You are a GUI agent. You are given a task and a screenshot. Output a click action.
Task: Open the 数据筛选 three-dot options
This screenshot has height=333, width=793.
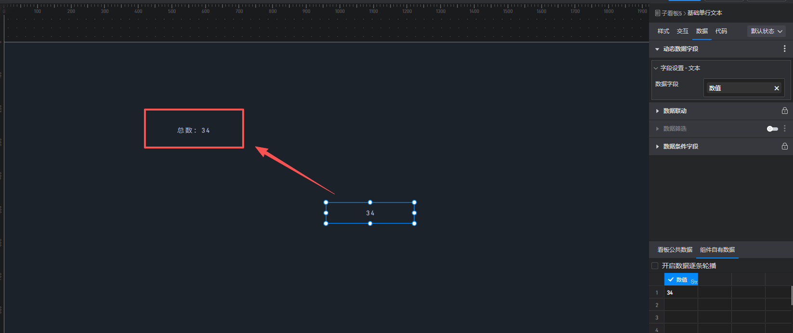coord(784,129)
